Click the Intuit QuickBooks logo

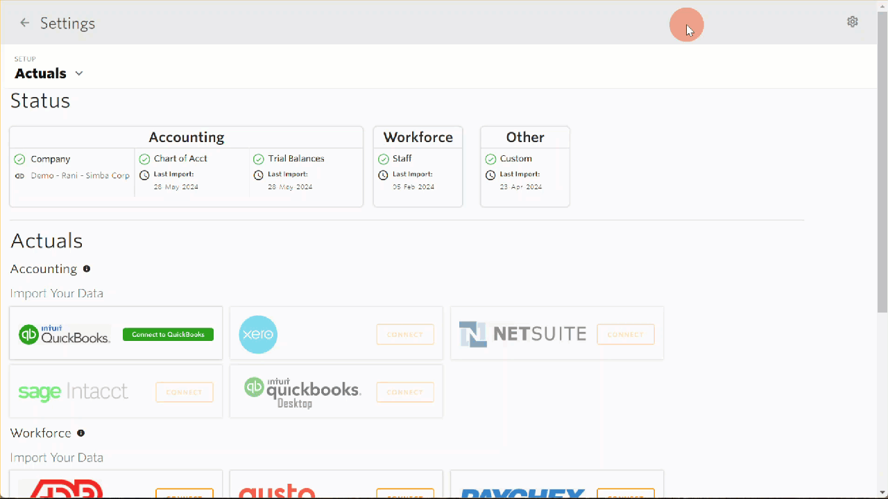click(x=65, y=335)
